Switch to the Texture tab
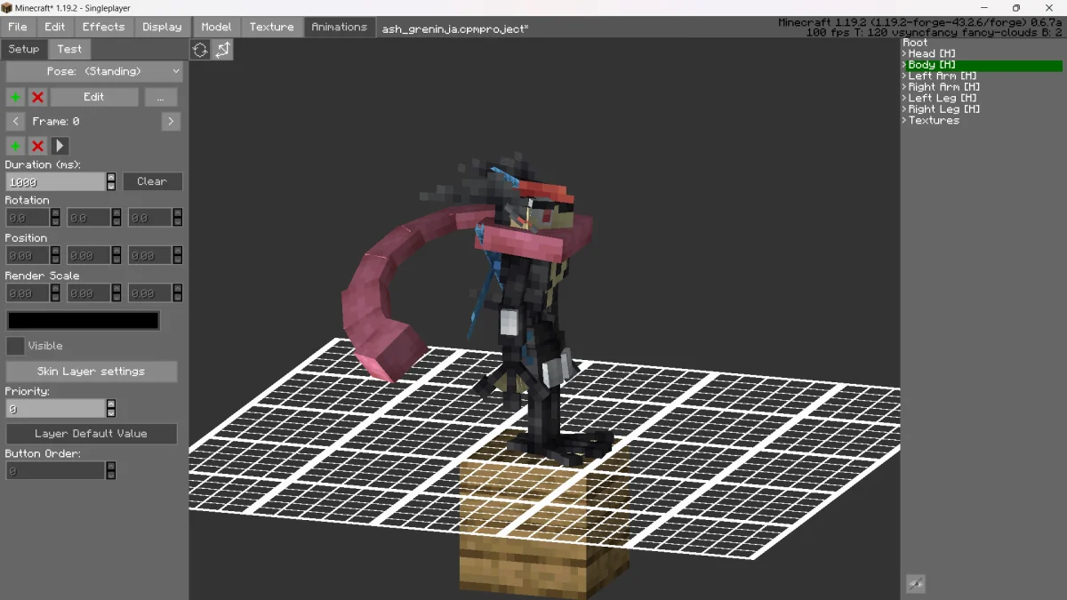Viewport: 1067px width, 600px height. tap(272, 27)
